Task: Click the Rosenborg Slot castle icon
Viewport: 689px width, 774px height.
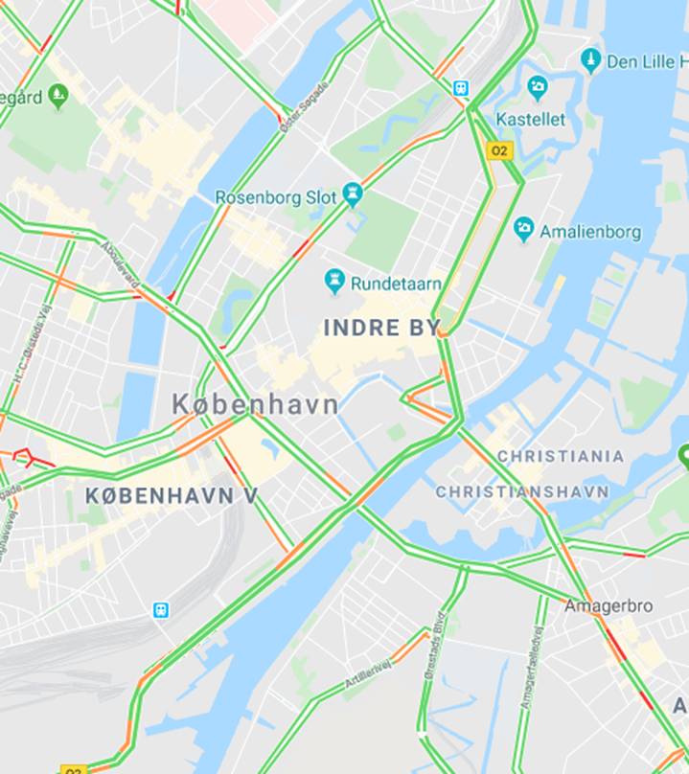Action: [353, 194]
